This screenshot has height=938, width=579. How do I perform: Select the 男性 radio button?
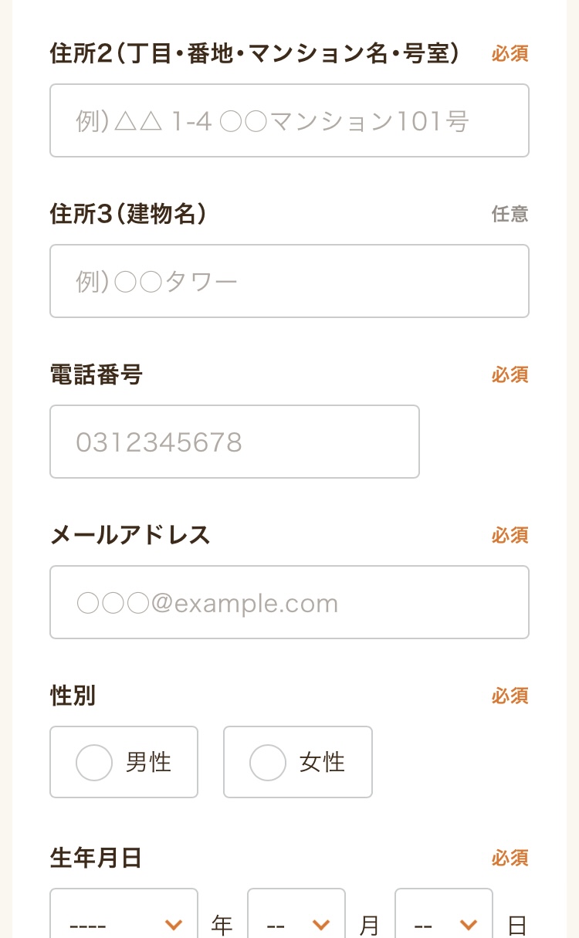pos(94,762)
